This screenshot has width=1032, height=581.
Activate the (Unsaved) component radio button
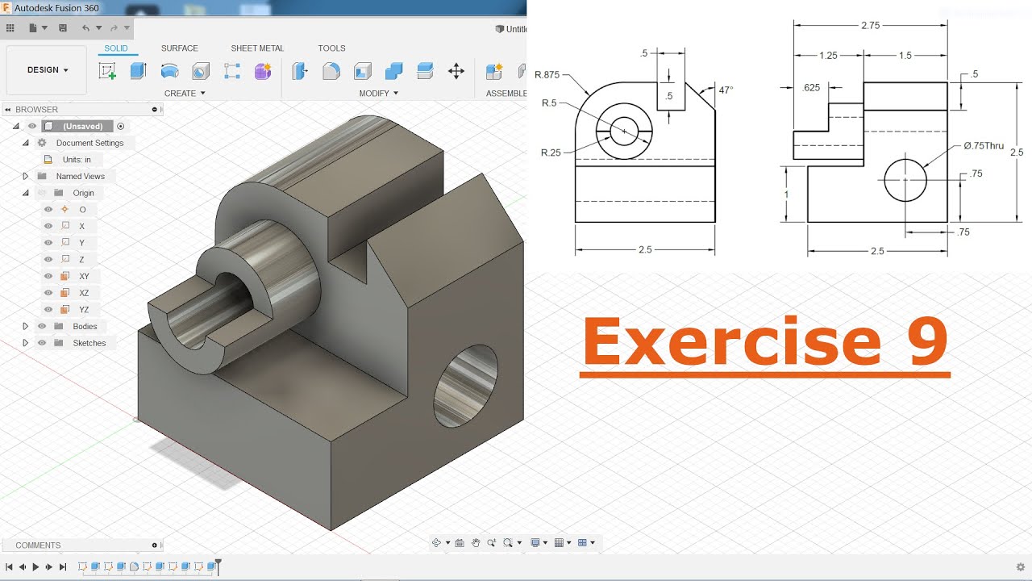click(x=121, y=126)
